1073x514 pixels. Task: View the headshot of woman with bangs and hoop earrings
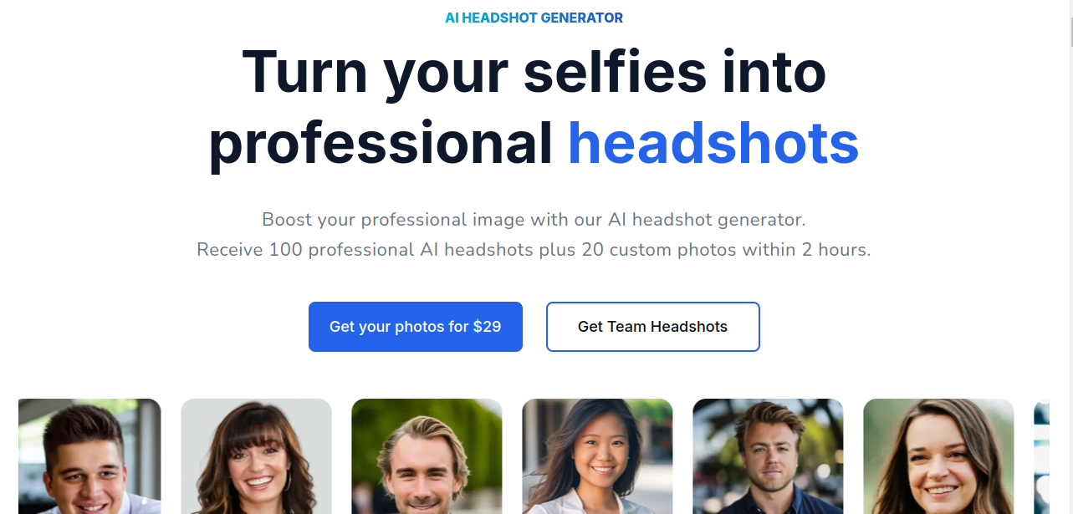(256, 456)
